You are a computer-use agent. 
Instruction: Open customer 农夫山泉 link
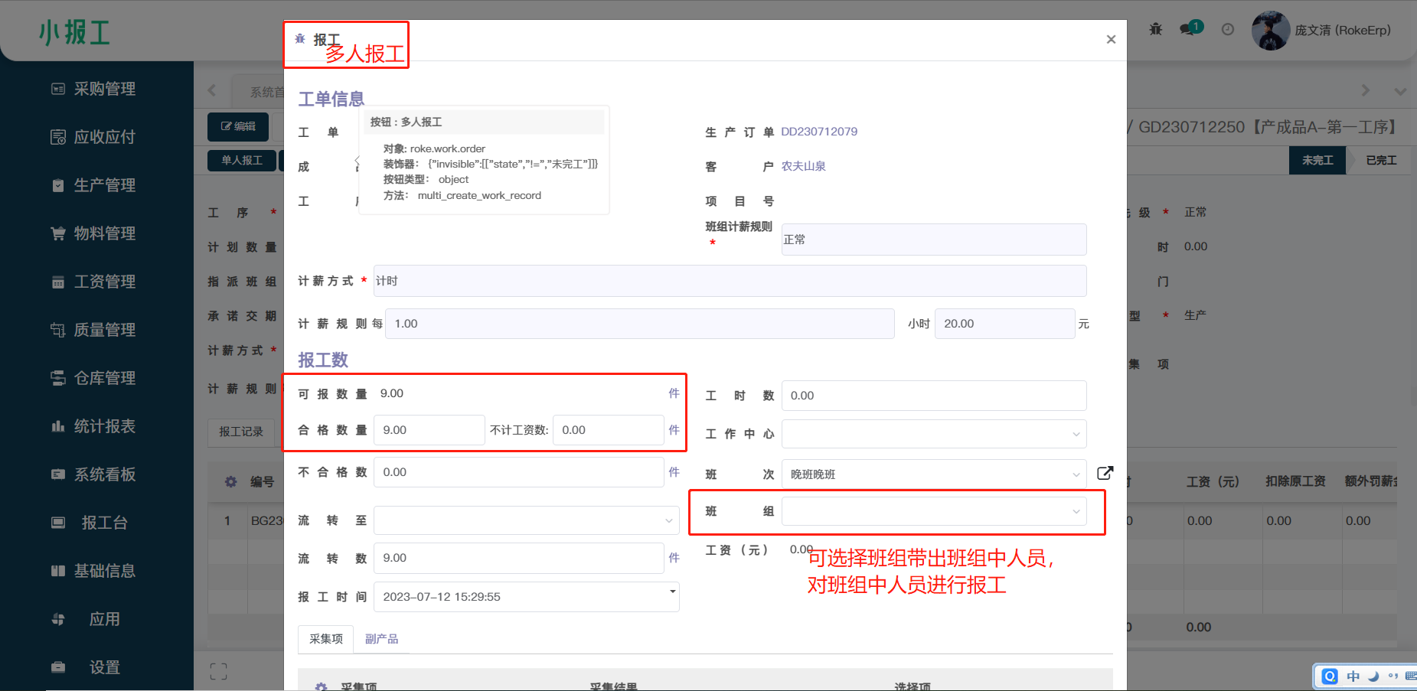[x=803, y=166]
